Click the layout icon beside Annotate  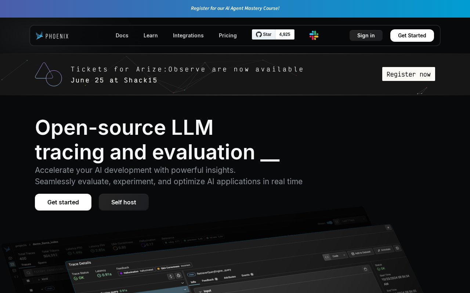(397, 248)
